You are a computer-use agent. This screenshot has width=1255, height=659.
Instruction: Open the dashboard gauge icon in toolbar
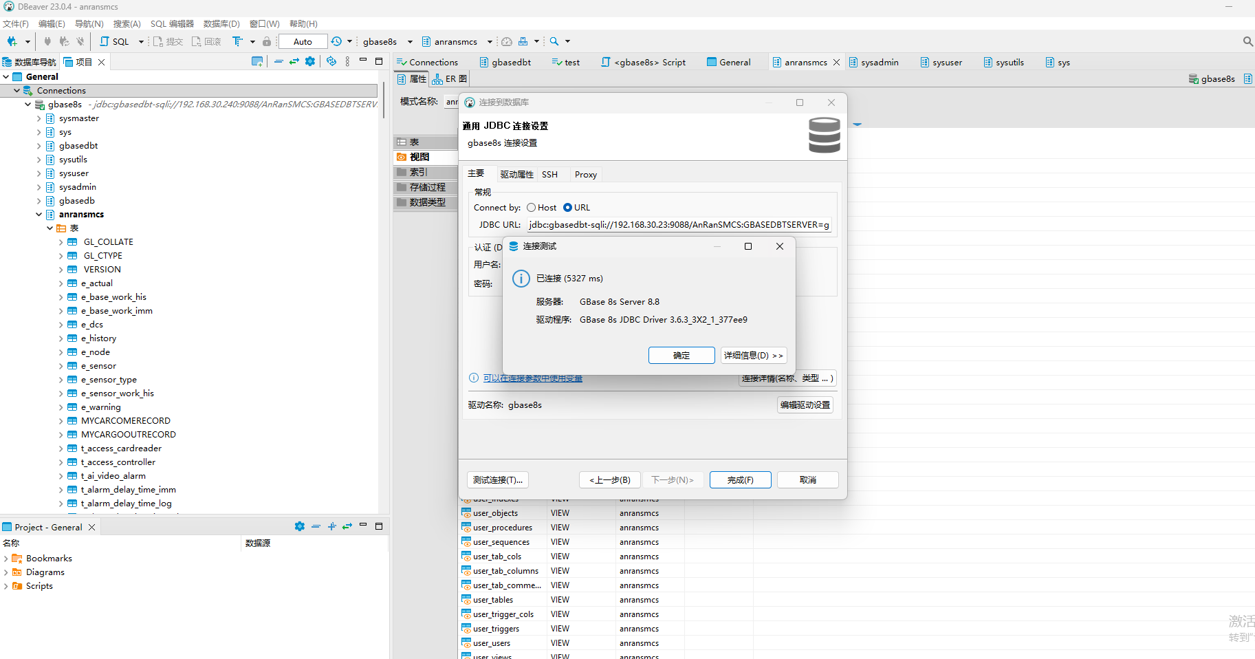point(507,41)
